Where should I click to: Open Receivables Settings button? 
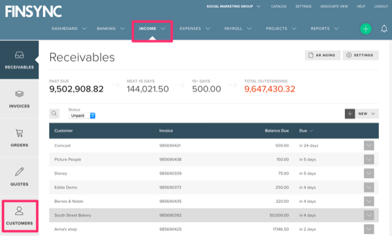[x=361, y=55]
